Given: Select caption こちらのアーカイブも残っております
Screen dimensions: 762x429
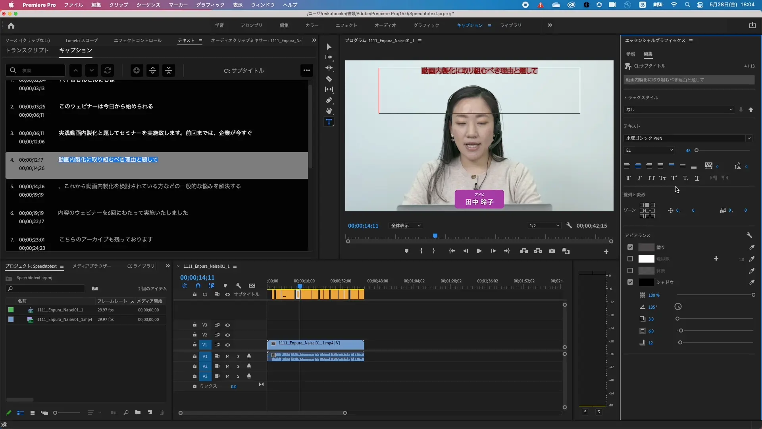Looking at the screenshot, I should tap(106, 239).
